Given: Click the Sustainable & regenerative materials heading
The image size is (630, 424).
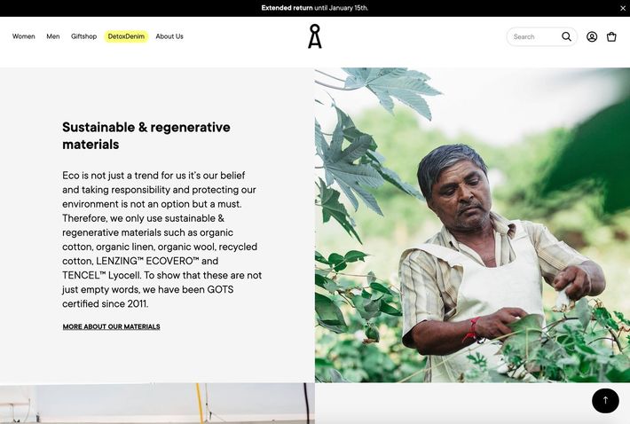Looking at the screenshot, I should tap(146, 136).
